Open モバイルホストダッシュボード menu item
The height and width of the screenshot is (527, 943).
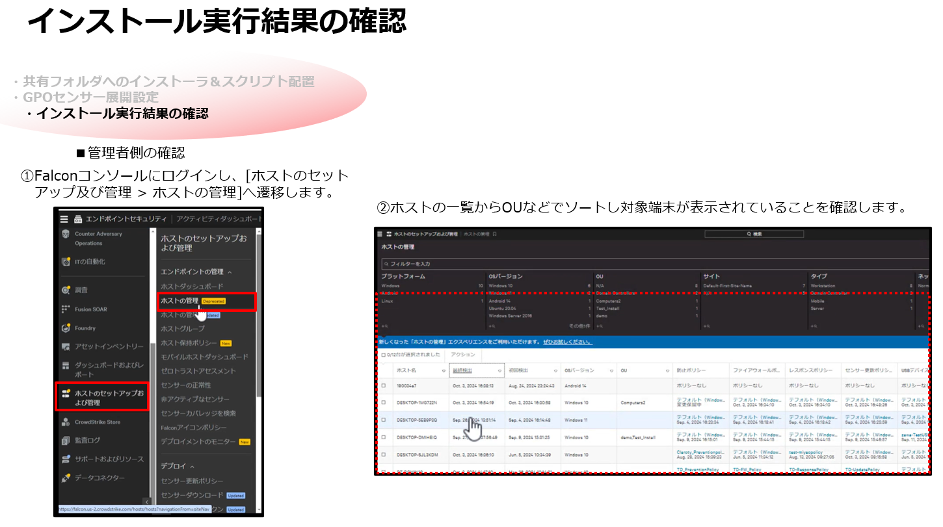click(x=204, y=357)
